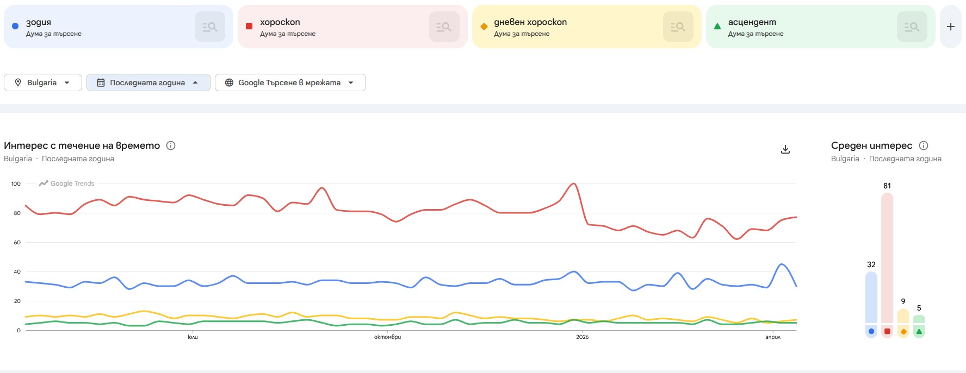Viewport: 966px width, 373px height.
Task: Click the location pin icon beside Bulgaria
Action: coord(18,83)
